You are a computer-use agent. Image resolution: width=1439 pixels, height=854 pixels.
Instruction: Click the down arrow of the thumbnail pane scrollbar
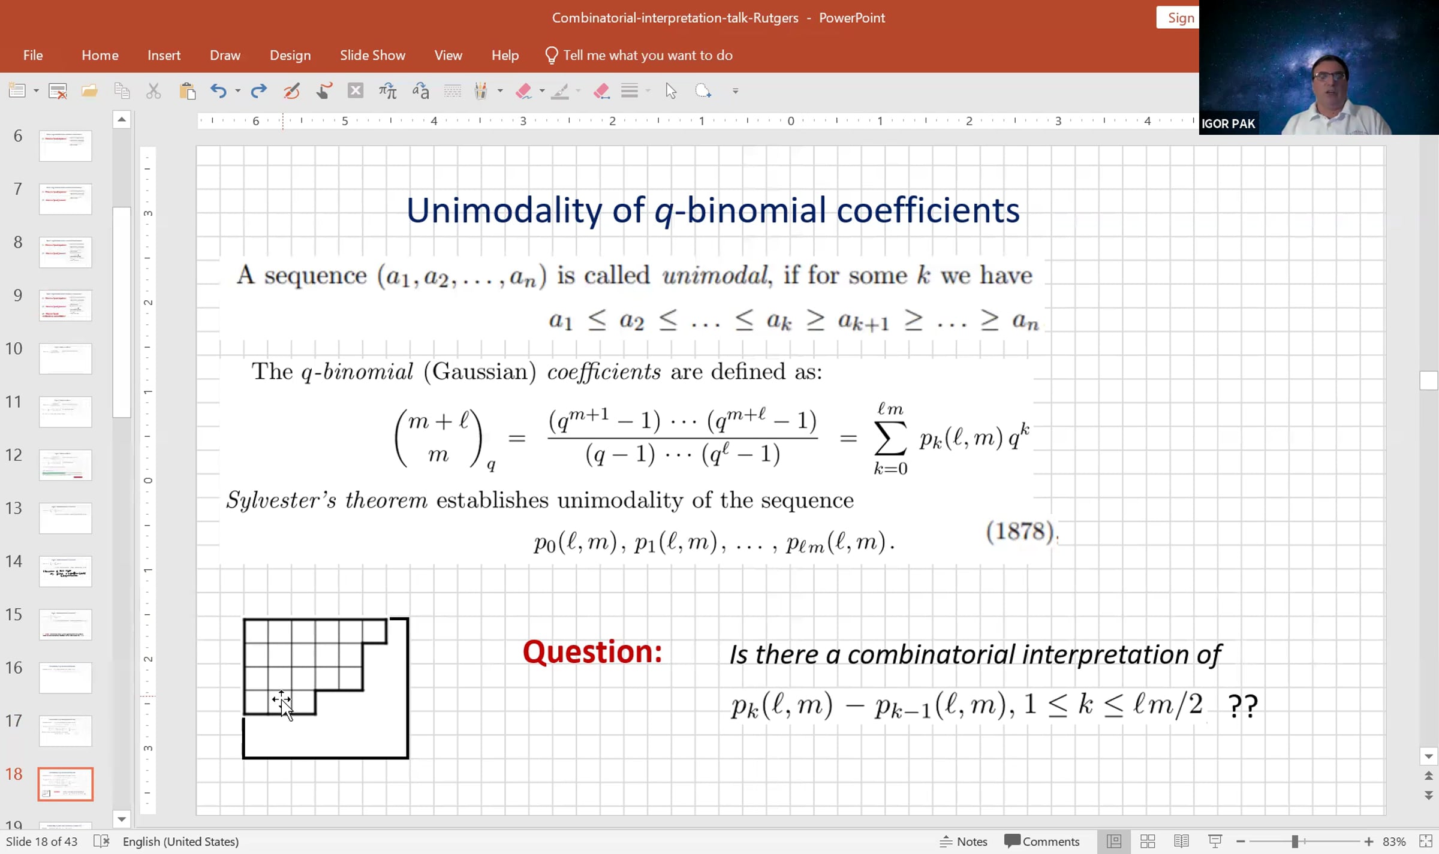tap(122, 819)
